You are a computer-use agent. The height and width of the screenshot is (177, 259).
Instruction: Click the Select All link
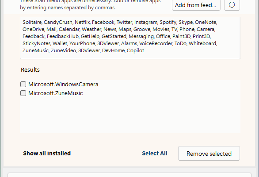155,154
